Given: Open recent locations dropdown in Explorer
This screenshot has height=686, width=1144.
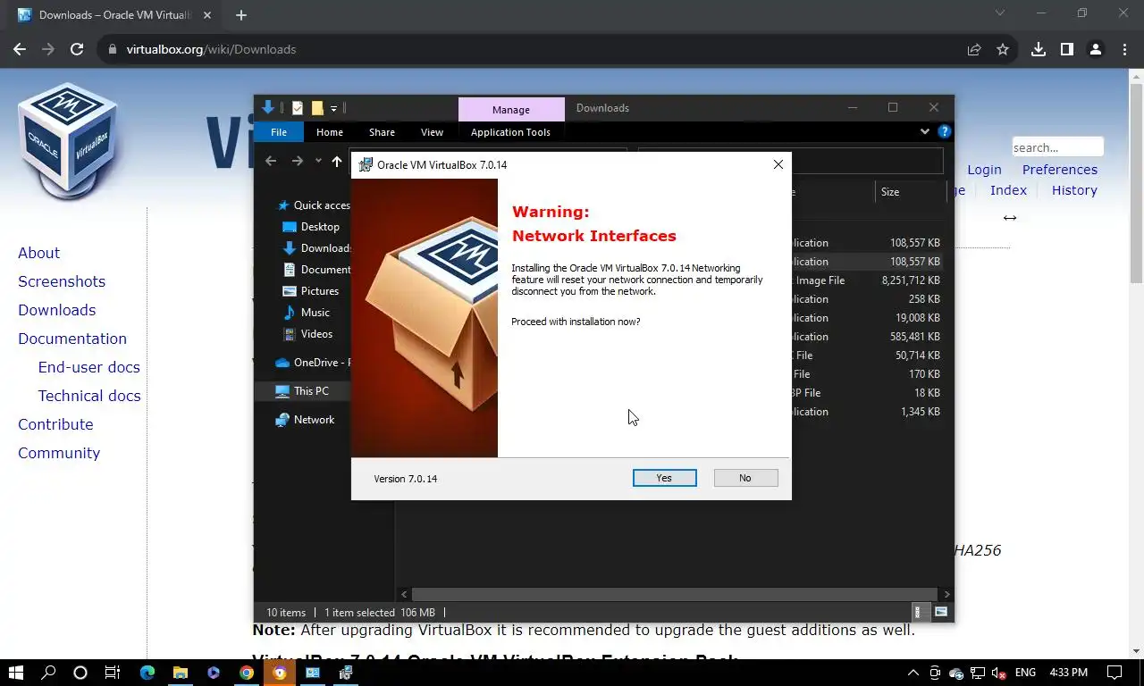Looking at the screenshot, I should tap(318, 161).
